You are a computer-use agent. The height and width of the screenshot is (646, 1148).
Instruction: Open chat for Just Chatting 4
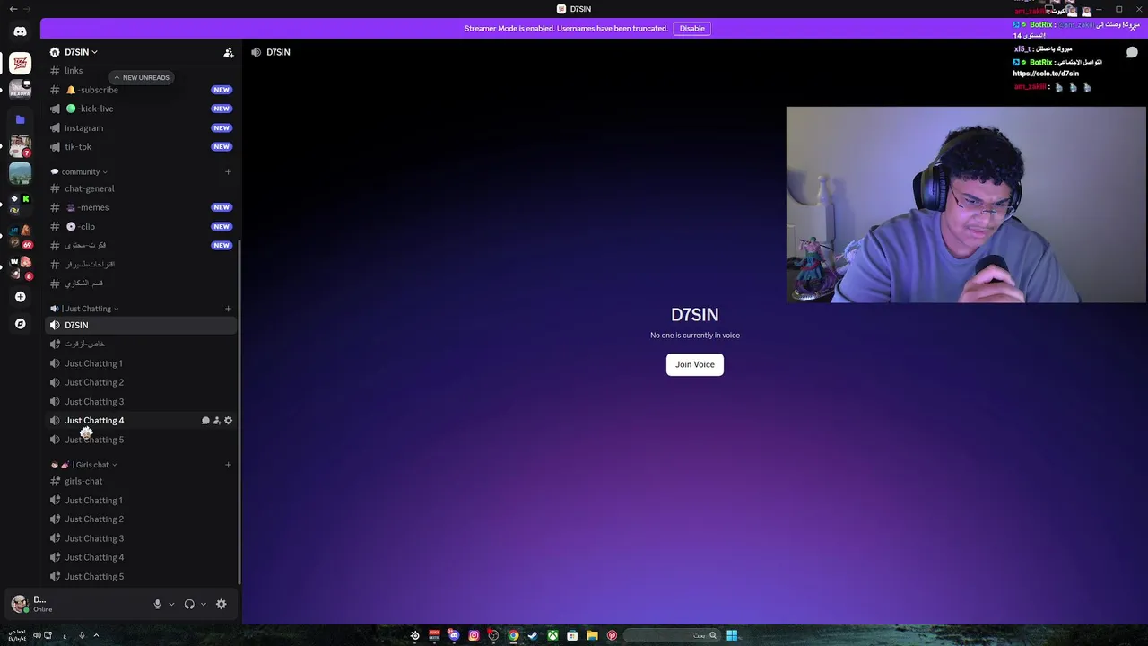tap(205, 421)
